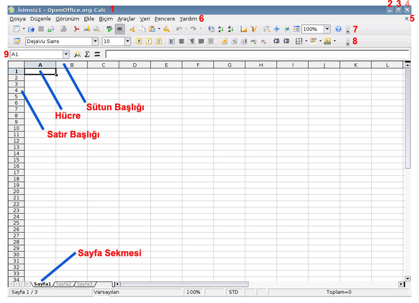419x303 pixels.
Task: Open the font size 10 dropdown
Action: click(127, 41)
